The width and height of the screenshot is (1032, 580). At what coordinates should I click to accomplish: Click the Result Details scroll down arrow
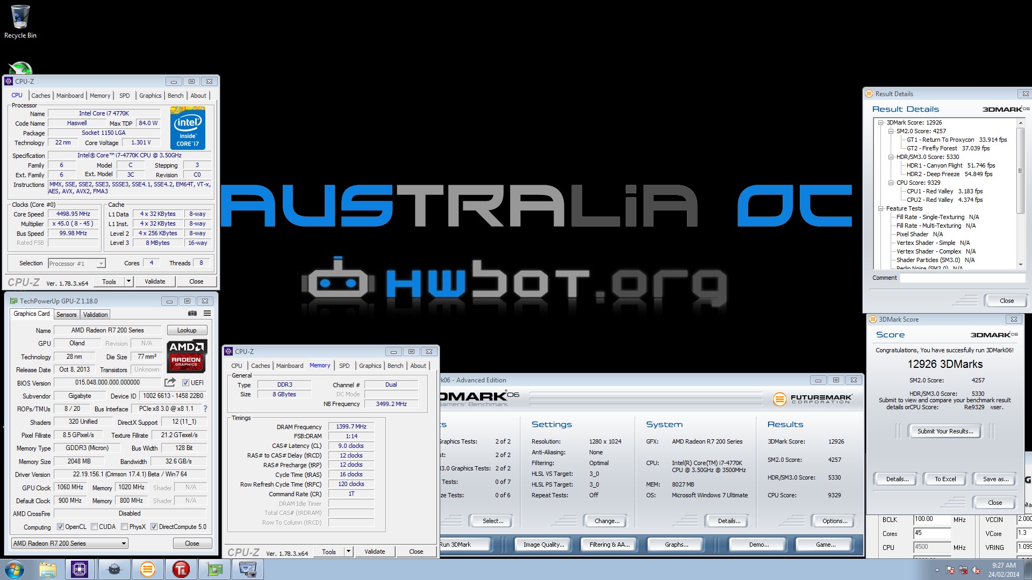click(x=1020, y=264)
